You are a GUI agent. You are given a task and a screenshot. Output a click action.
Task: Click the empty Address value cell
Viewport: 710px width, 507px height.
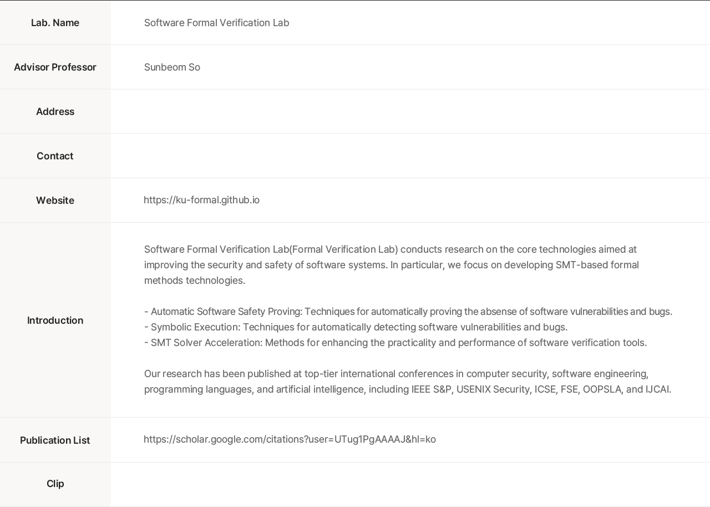point(410,112)
